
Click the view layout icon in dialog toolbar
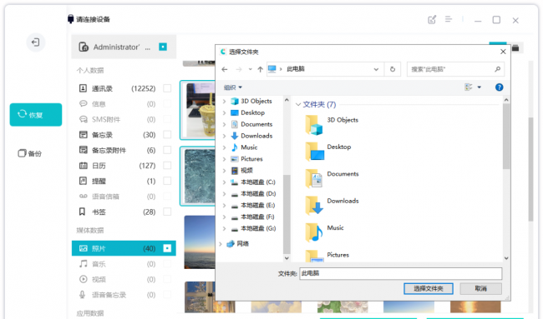point(468,87)
